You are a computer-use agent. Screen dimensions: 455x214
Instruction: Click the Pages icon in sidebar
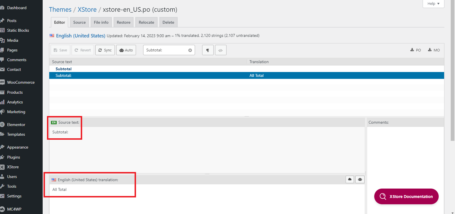point(2,50)
